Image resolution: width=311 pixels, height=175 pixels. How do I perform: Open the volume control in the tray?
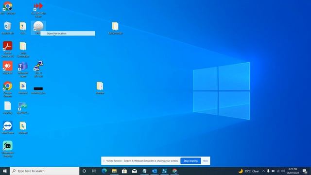pos(283,171)
